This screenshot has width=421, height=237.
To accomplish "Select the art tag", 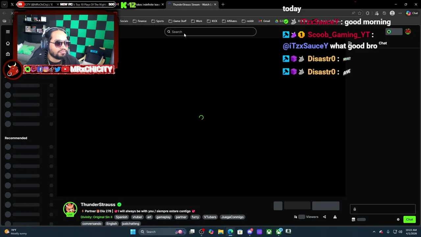I will [x=149, y=217].
